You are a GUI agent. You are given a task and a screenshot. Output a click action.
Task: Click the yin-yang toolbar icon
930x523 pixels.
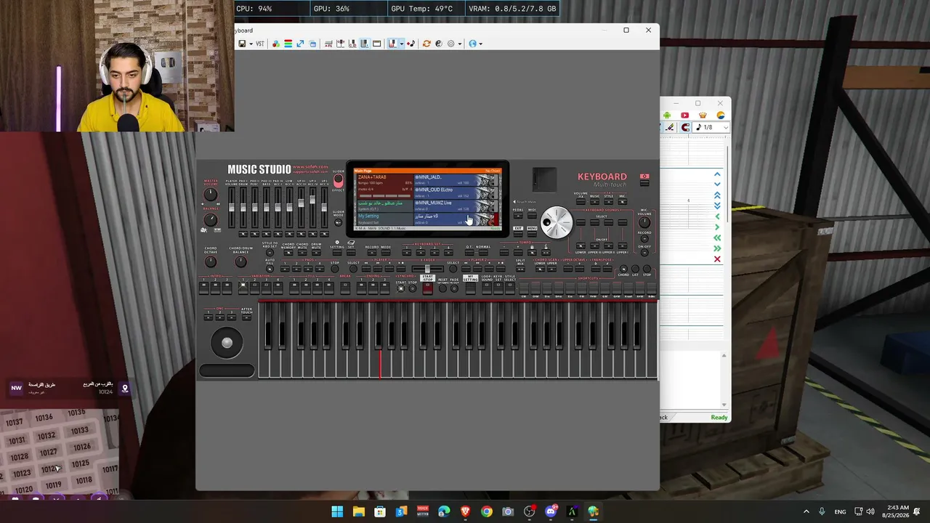pyautogui.click(x=438, y=44)
